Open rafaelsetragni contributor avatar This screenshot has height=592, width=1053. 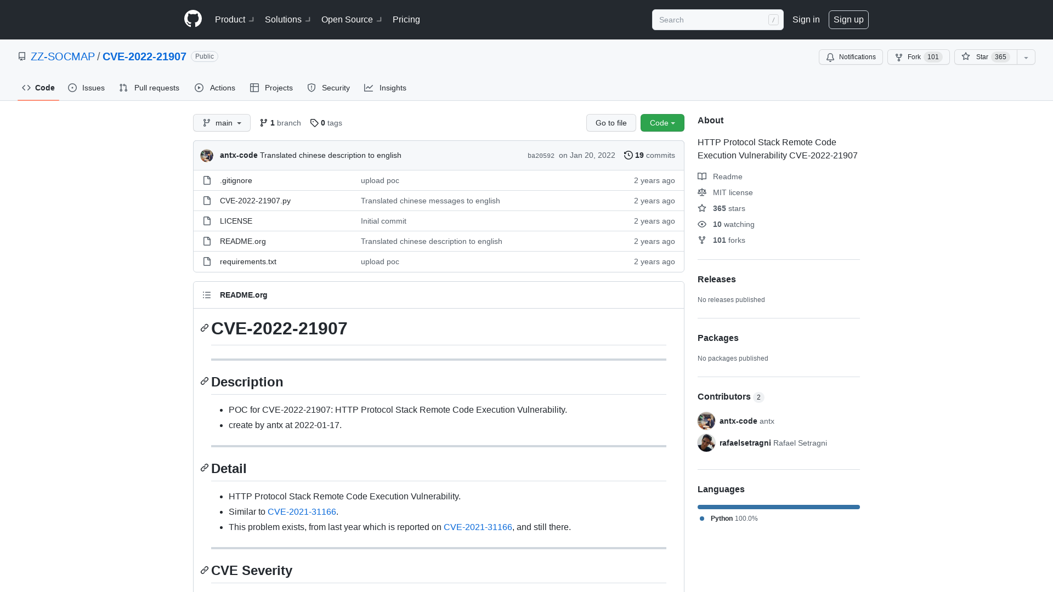(706, 443)
